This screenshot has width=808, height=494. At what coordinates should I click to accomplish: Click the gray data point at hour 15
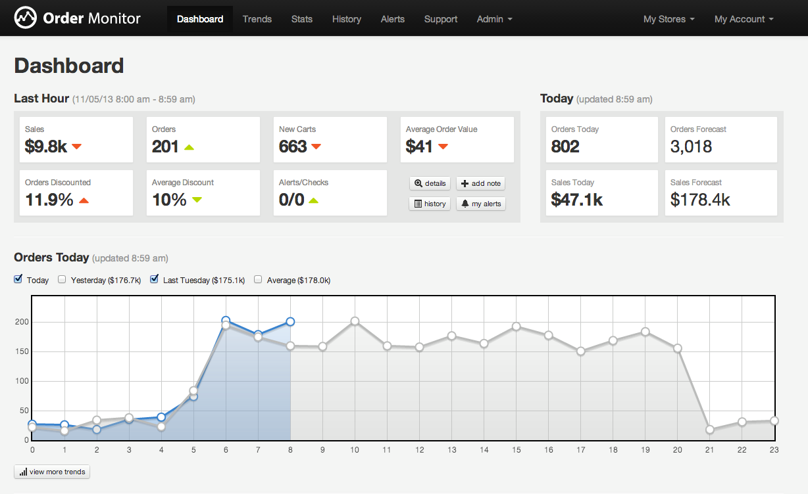[517, 326]
